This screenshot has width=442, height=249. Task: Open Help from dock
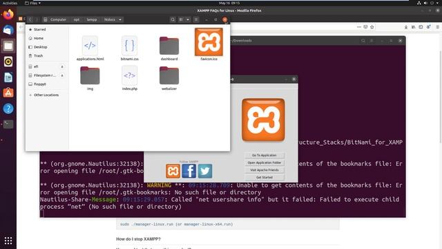(8, 109)
